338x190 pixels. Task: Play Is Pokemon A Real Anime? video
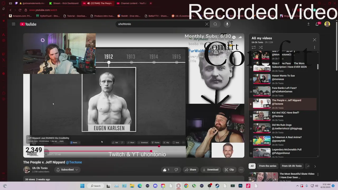283,141
